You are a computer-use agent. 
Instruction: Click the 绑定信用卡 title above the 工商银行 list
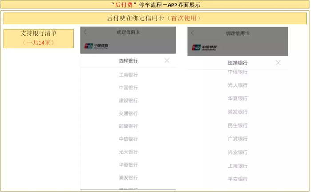[x=128, y=32]
